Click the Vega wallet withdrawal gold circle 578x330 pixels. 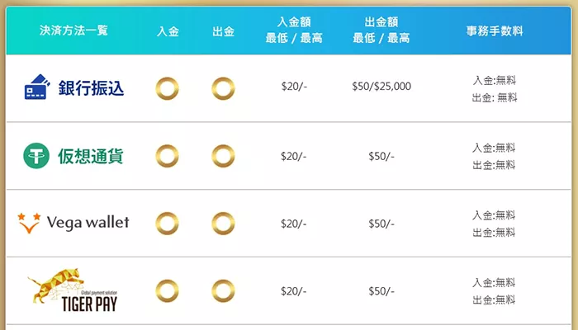[223, 223]
